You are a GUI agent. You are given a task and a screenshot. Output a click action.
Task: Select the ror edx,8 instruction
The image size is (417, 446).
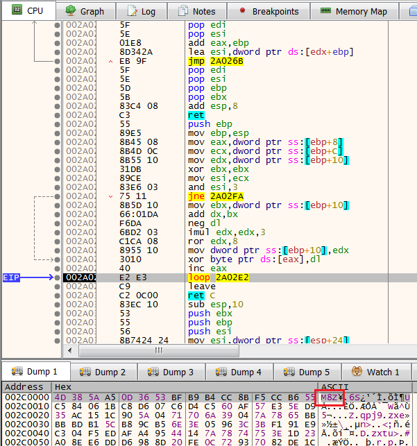pos(212,241)
